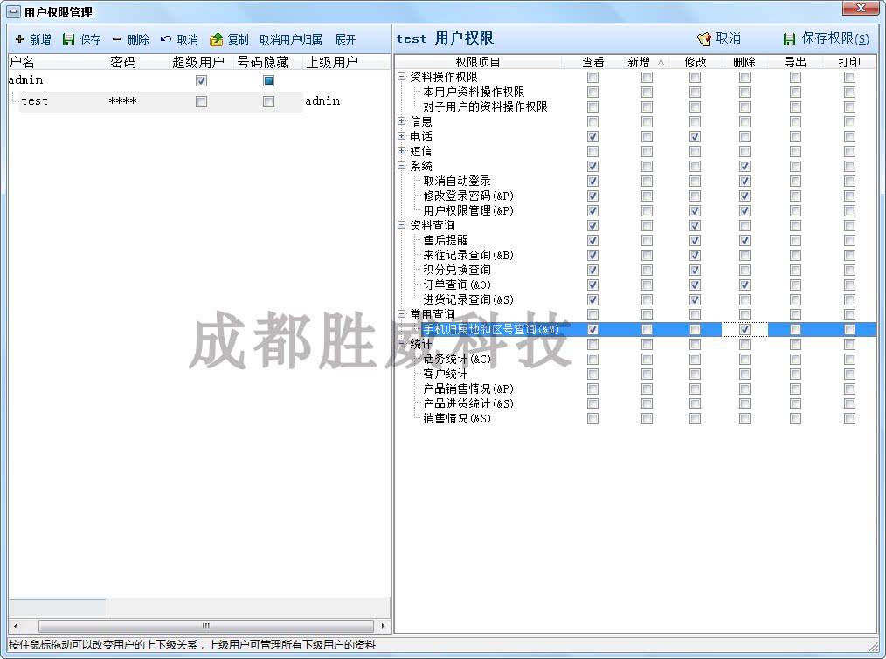Collapse the 资料查询 tree node

tap(402, 225)
